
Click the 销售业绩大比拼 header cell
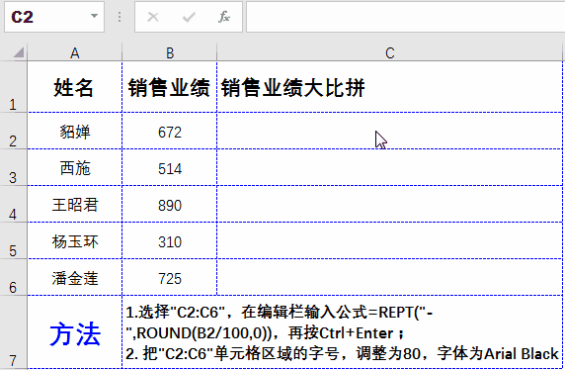click(x=389, y=87)
